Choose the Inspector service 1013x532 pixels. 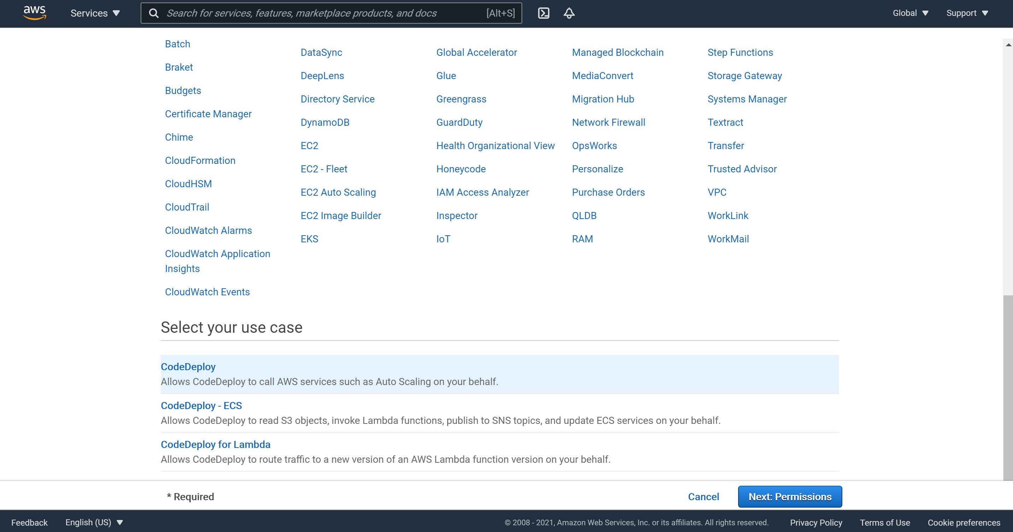pyautogui.click(x=457, y=215)
